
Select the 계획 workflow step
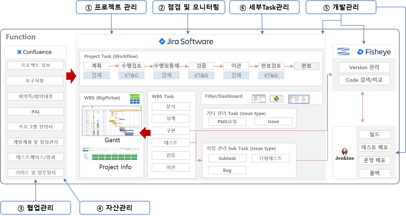[x=96, y=66]
